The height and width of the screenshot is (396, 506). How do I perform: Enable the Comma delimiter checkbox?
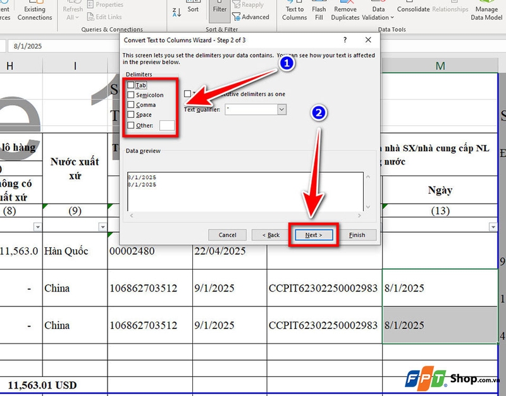[132, 105]
